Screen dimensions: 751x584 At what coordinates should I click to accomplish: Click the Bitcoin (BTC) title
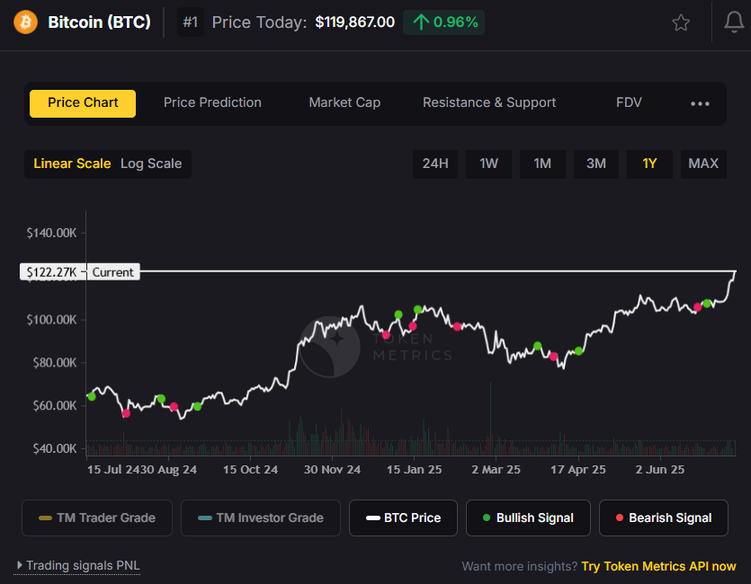[99, 22]
